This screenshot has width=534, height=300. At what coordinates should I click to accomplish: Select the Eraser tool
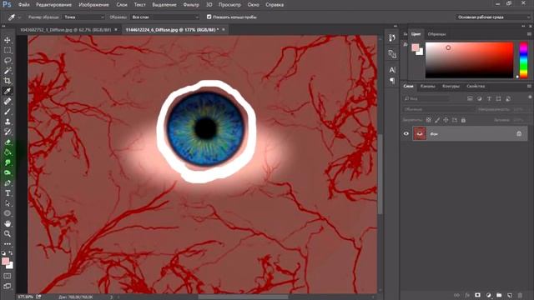click(8, 142)
